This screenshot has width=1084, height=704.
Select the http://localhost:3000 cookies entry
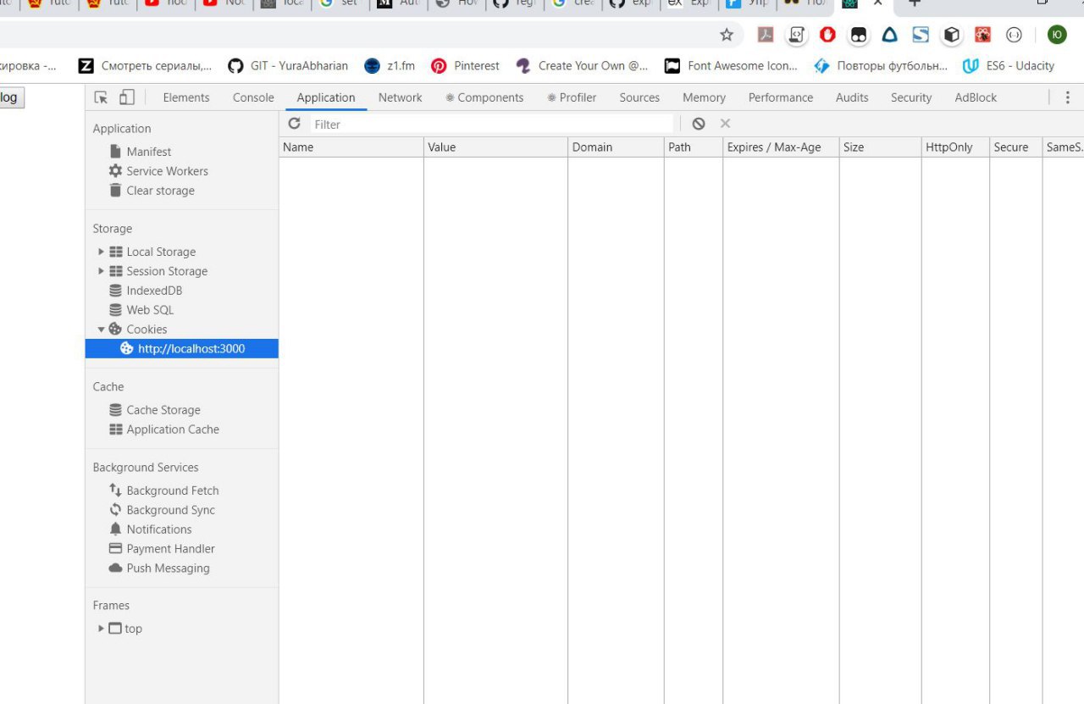(182, 348)
